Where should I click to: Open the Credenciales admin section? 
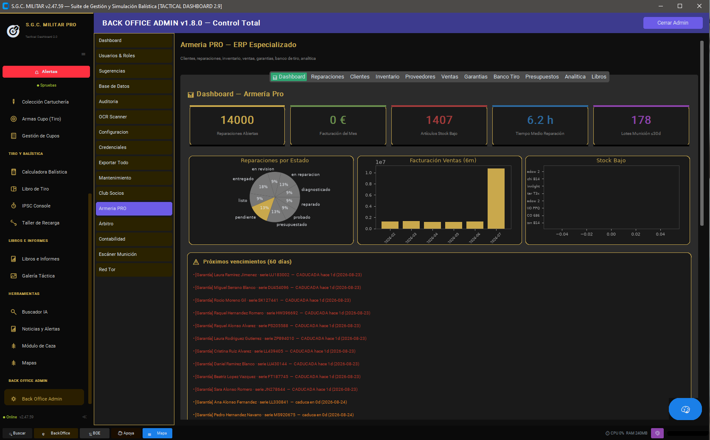pos(134,147)
